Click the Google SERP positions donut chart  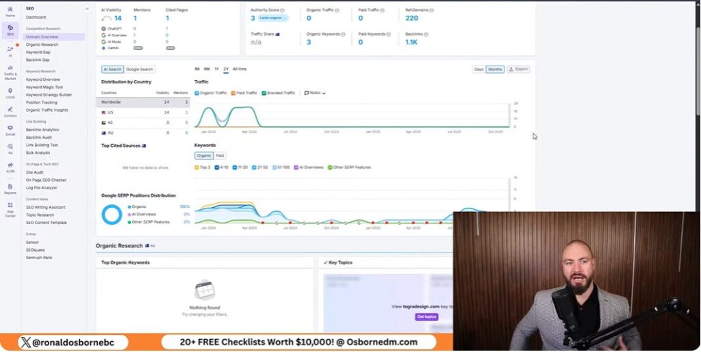112,215
